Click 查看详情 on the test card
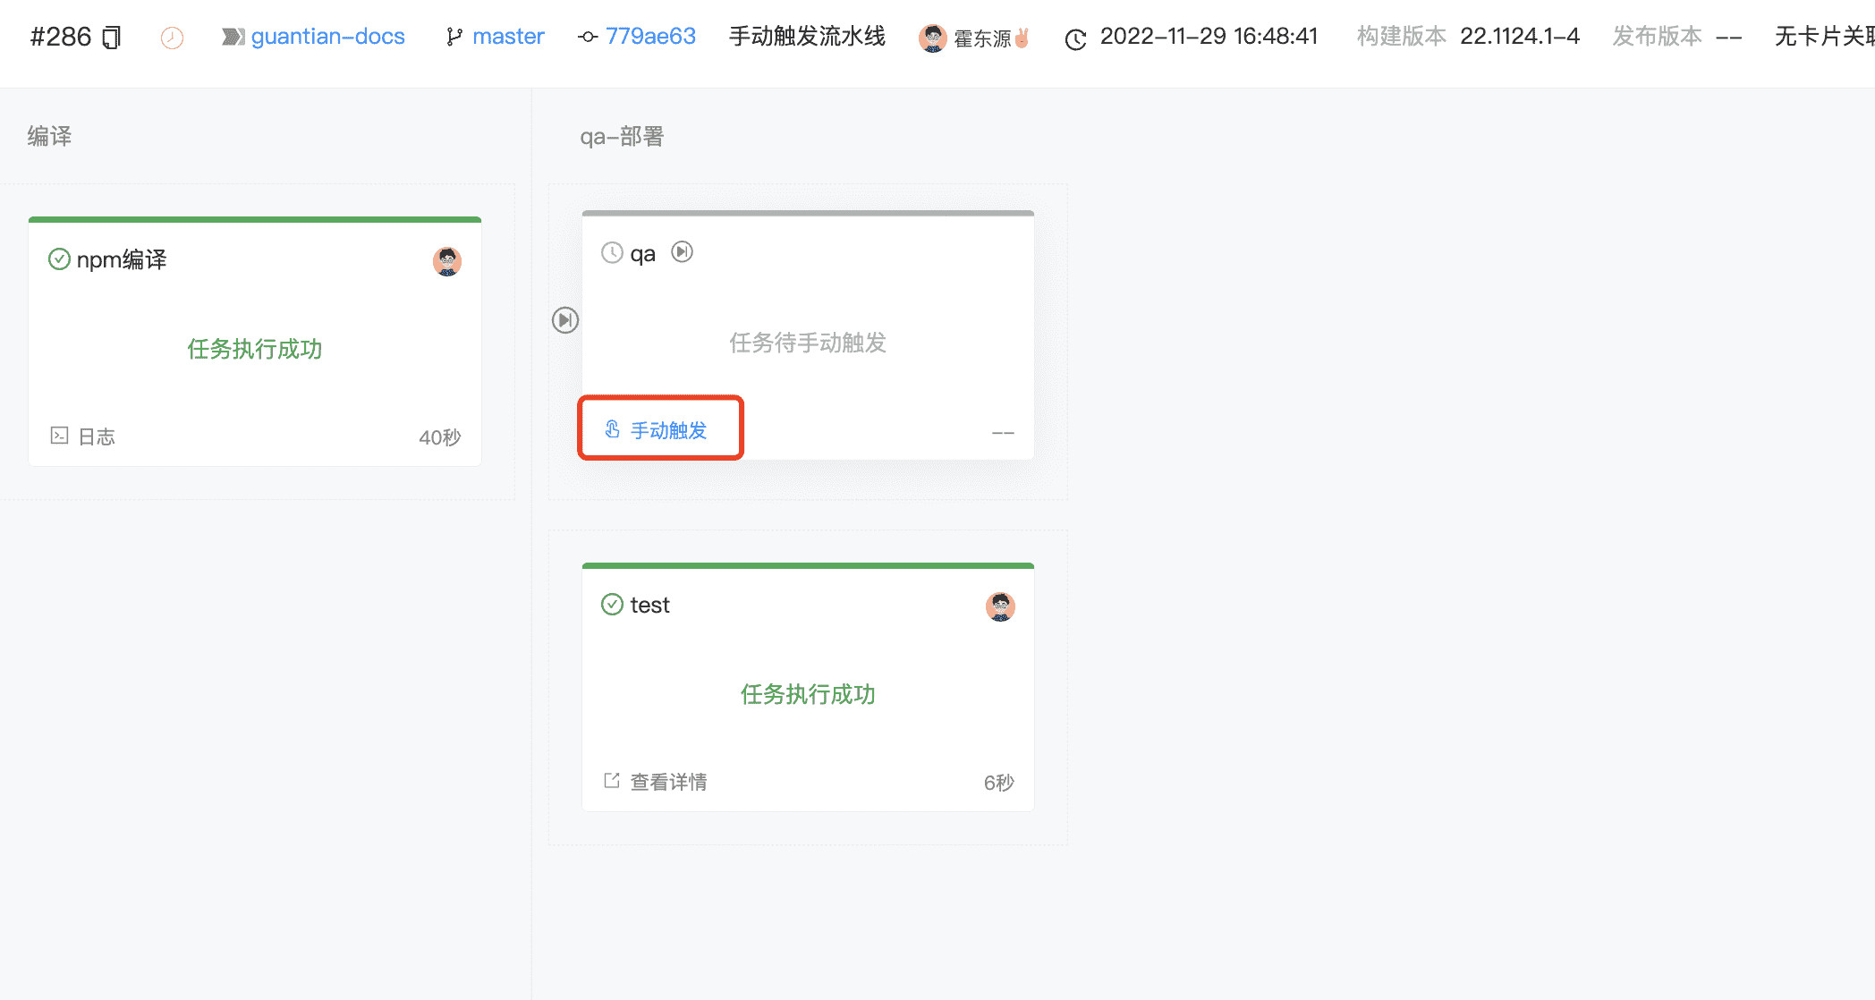 (x=667, y=781)
